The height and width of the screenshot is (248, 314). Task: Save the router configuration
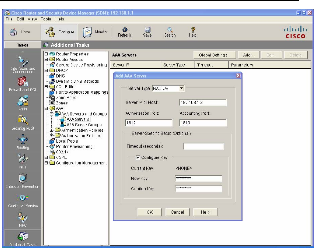click(x=147, y=32)
